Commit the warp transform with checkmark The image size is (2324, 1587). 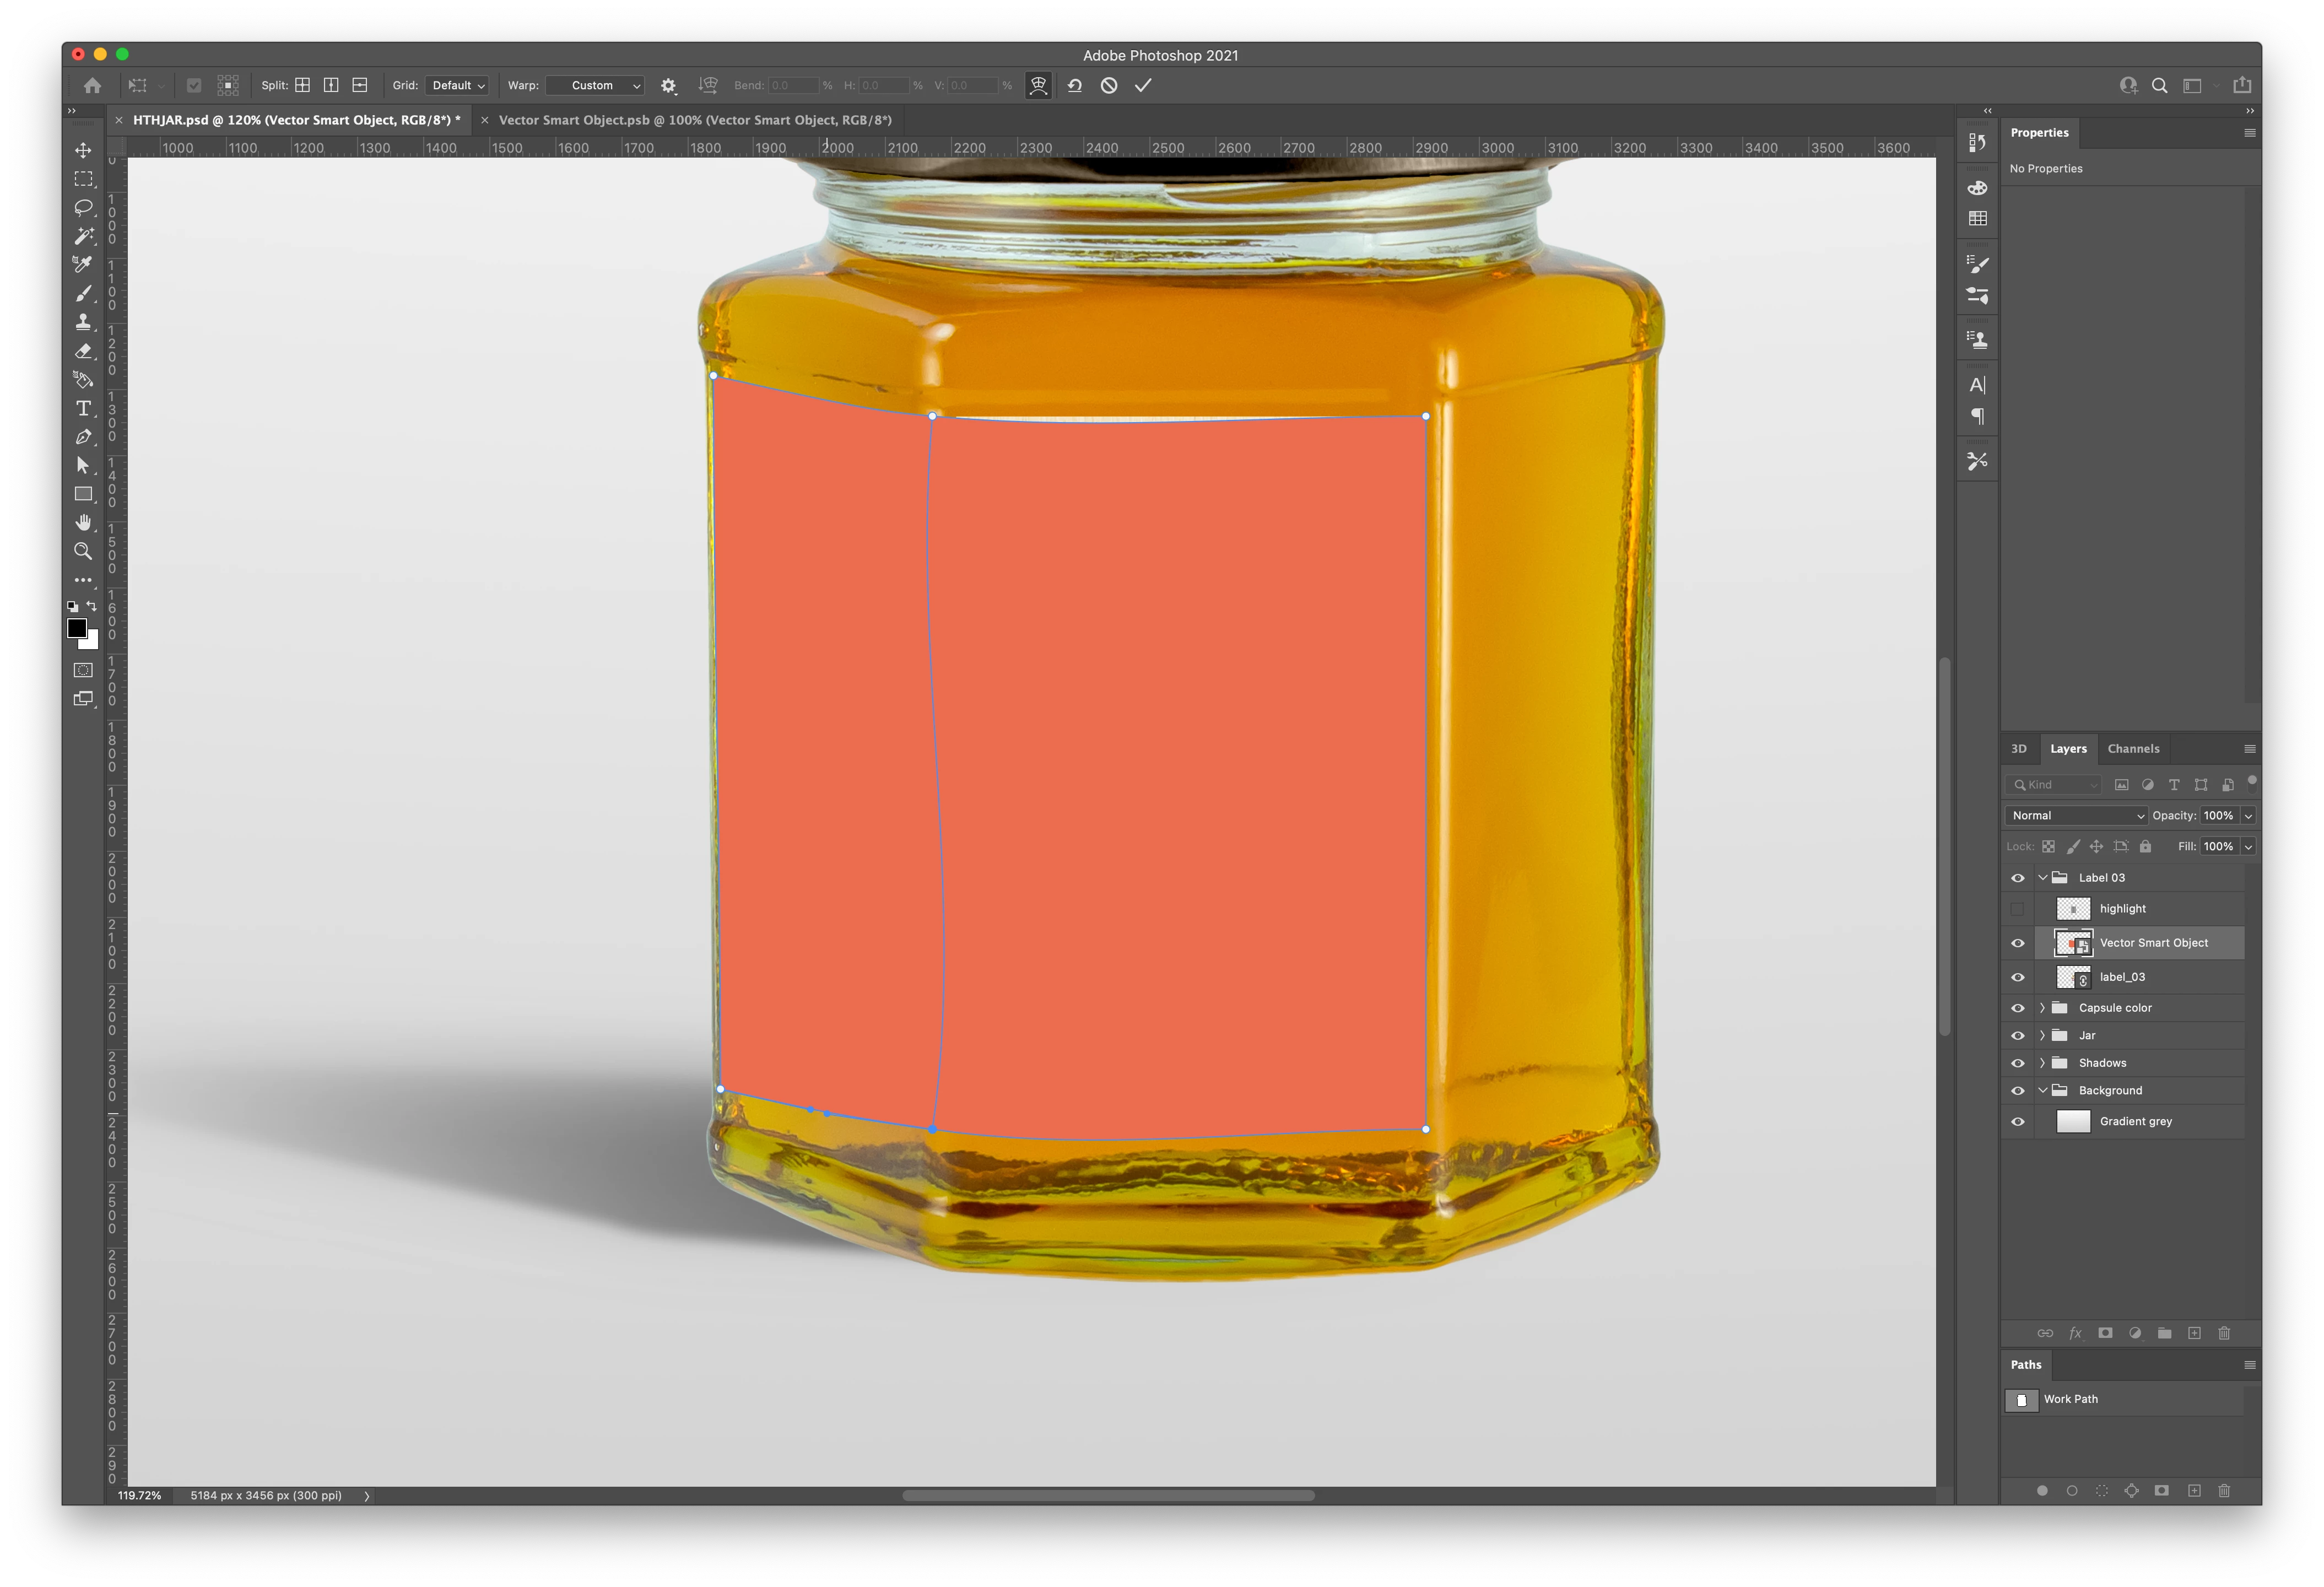(x=1143, y=86)
